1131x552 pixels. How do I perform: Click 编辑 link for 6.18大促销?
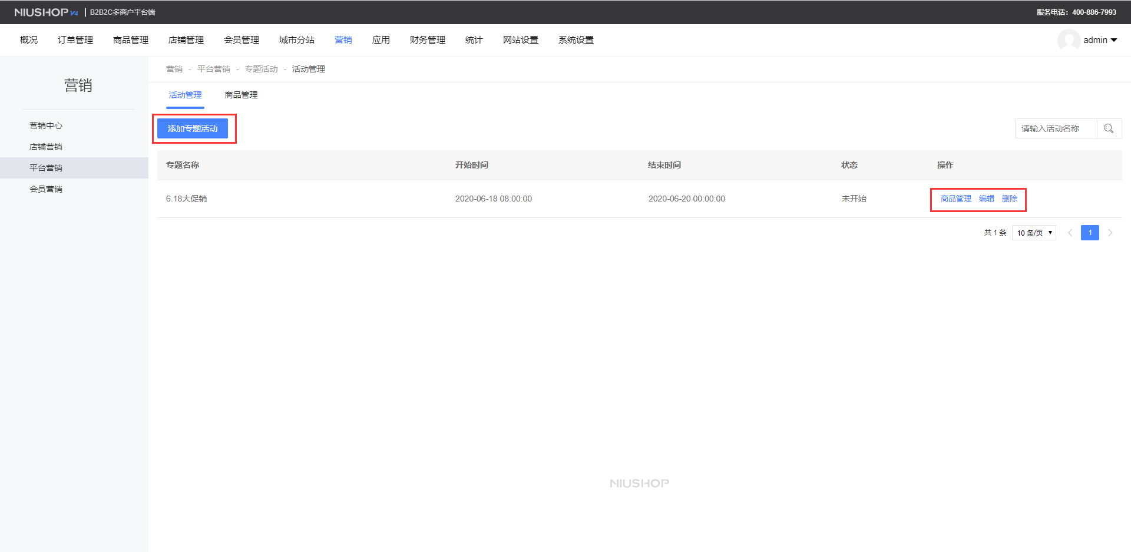(x=987, y=199)
